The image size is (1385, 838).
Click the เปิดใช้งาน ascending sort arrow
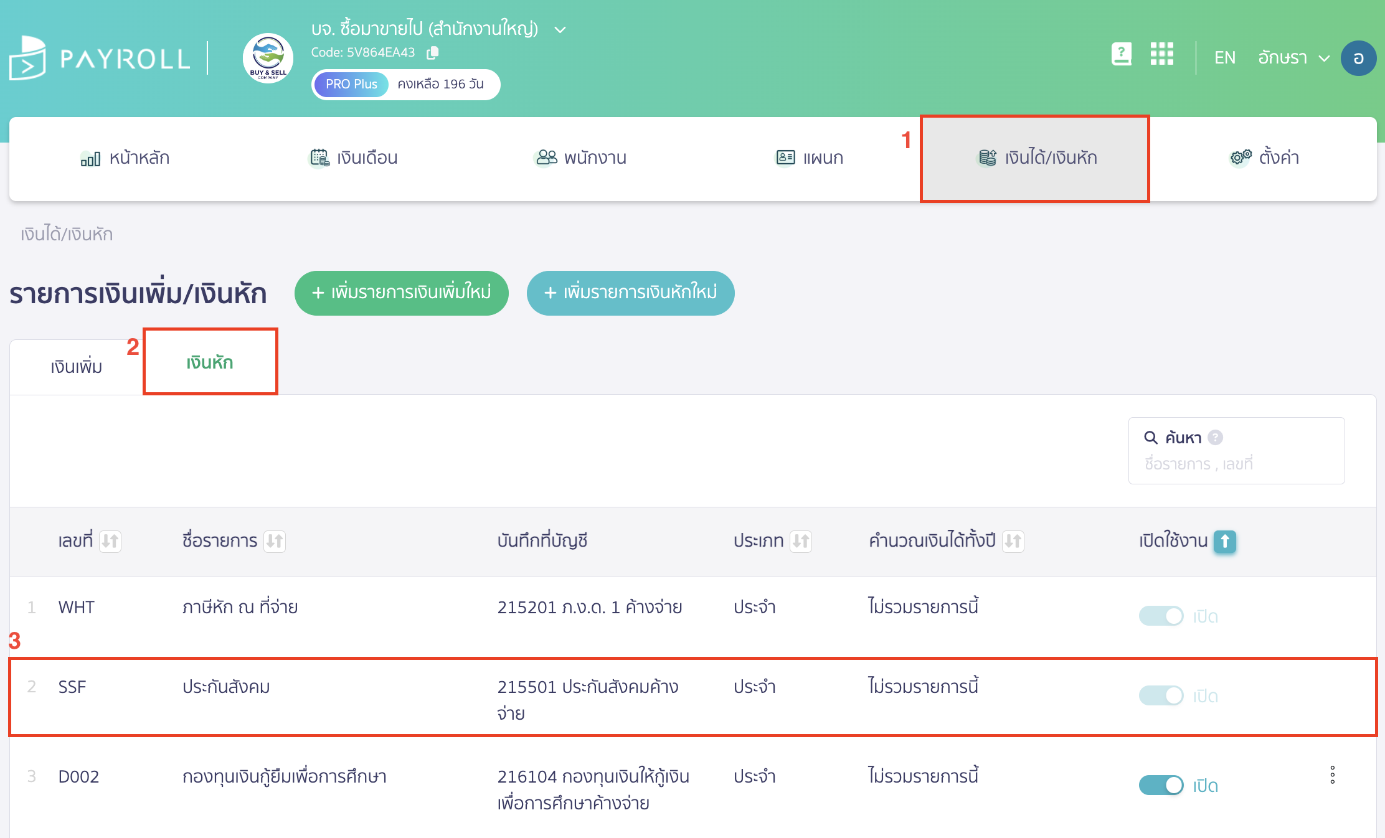pyautogui.click(x=1225, y=541)
